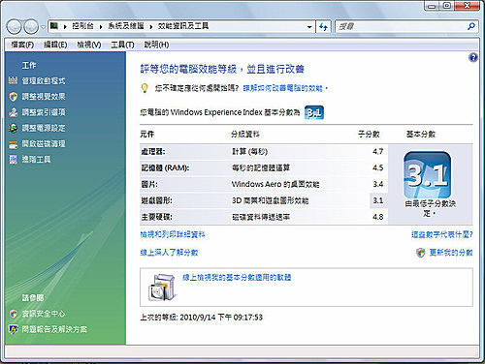485x364 pixels.
Task: Click the shield icon beside 更新我的分數
Action: pos(421,253)
